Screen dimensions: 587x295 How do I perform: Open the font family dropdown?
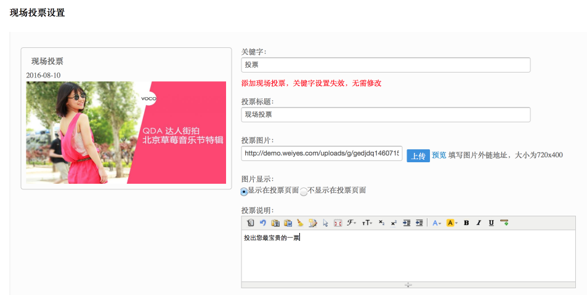pyautogui.click(x=351, y=223)
